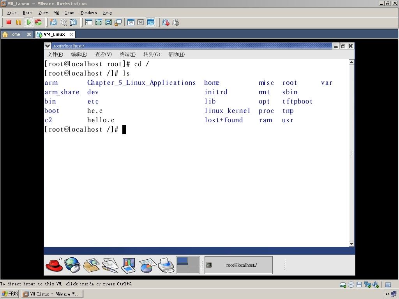Viewport: 399px width, 299px height.
Task: Open terminal 查看(V) menu
Action: 103,55
